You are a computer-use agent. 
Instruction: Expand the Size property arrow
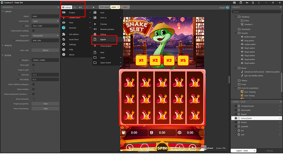coord(23,26)
